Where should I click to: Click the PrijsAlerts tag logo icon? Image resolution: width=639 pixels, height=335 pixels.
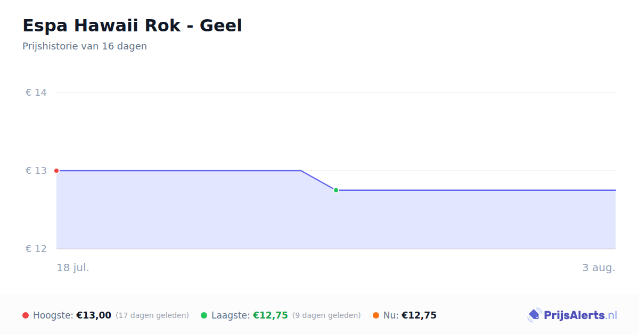pos(534,315)
